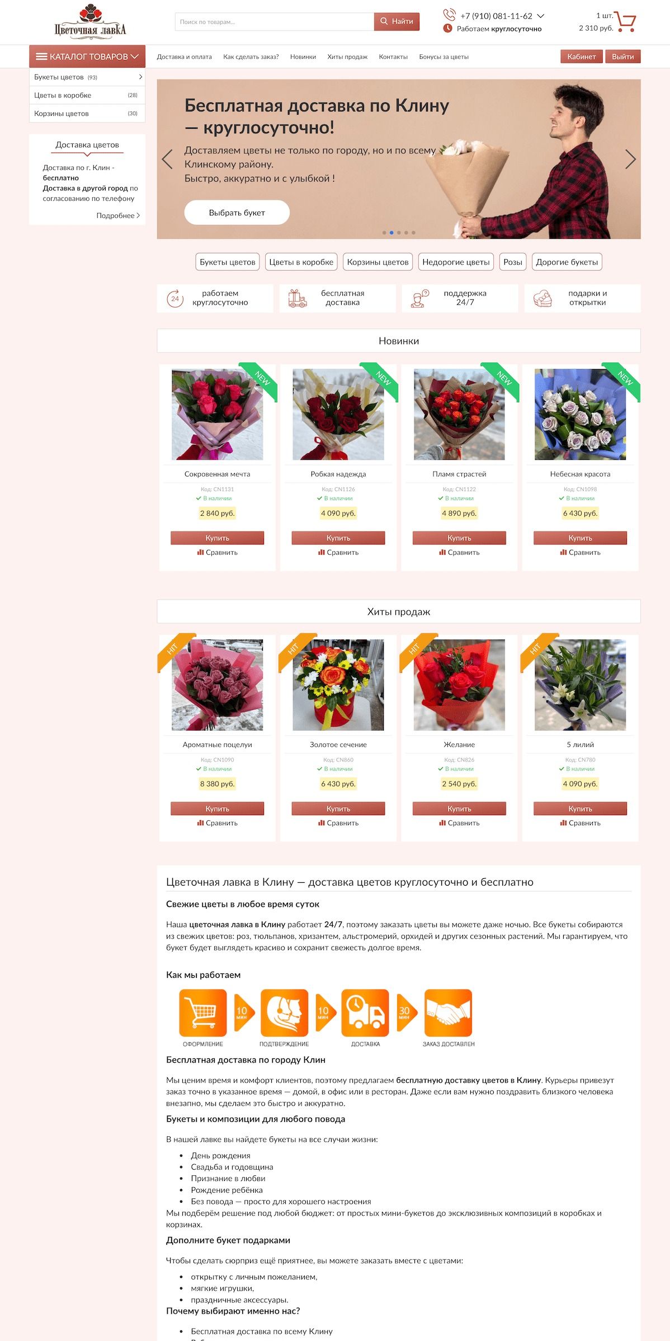The width and height of the screenshot is (670, 1341).
Task: Open the shopping cart icon
Action: pyautogui.click(x=625, y=22)
